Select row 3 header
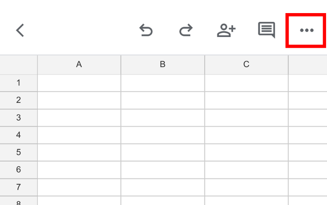Viewport: 327px width, 205px height. (x=19, y=118)
